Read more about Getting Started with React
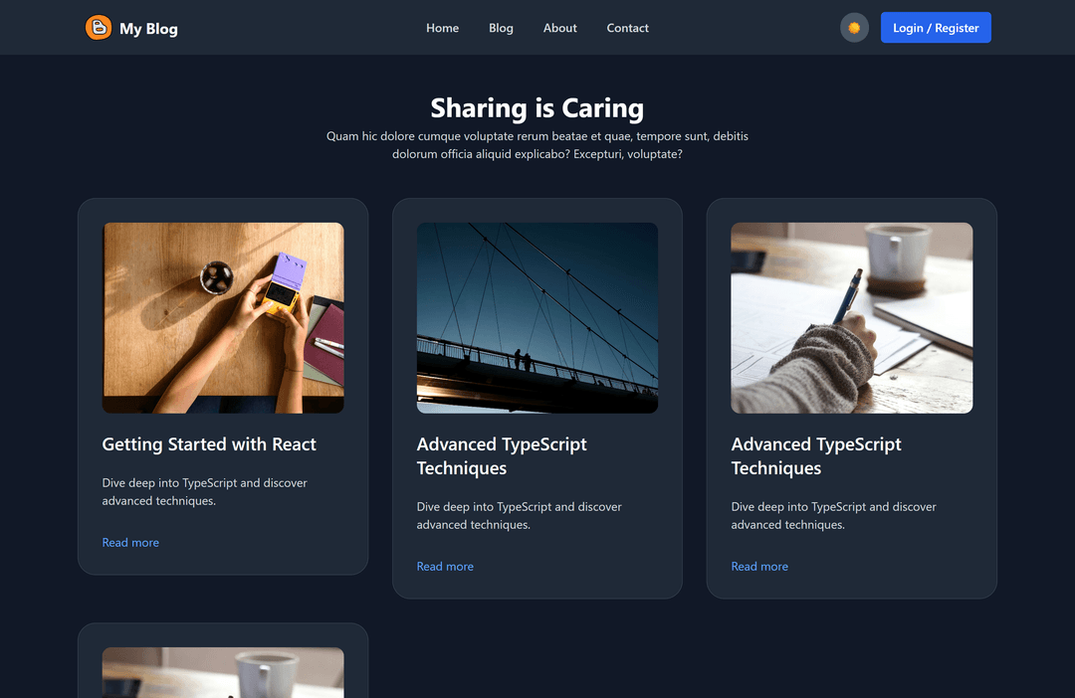 pyautogui.click(x=130, y=542)
